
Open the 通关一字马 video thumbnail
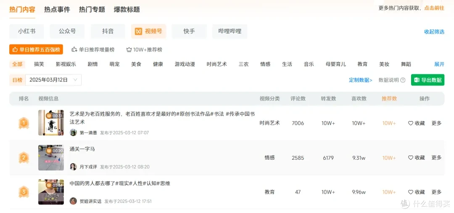[51, 158]
